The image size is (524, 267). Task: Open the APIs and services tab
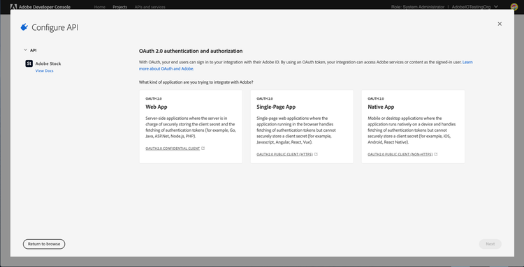[x=150, y=7]
